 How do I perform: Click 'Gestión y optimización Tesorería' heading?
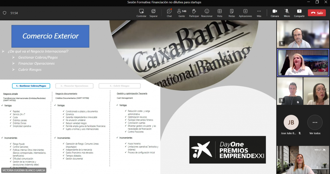(x=132, y=93)
